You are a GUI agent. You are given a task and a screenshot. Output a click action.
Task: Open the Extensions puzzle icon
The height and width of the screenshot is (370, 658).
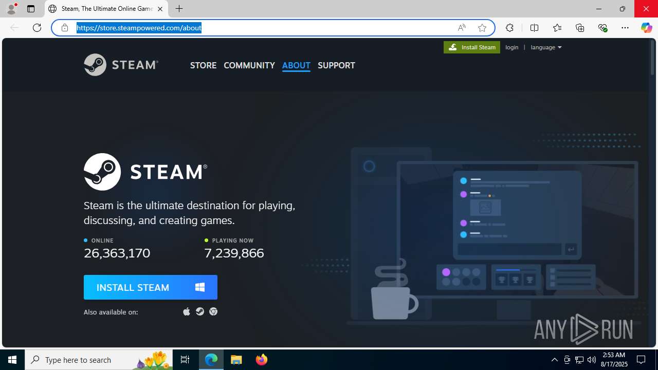(x=509, y=28)
